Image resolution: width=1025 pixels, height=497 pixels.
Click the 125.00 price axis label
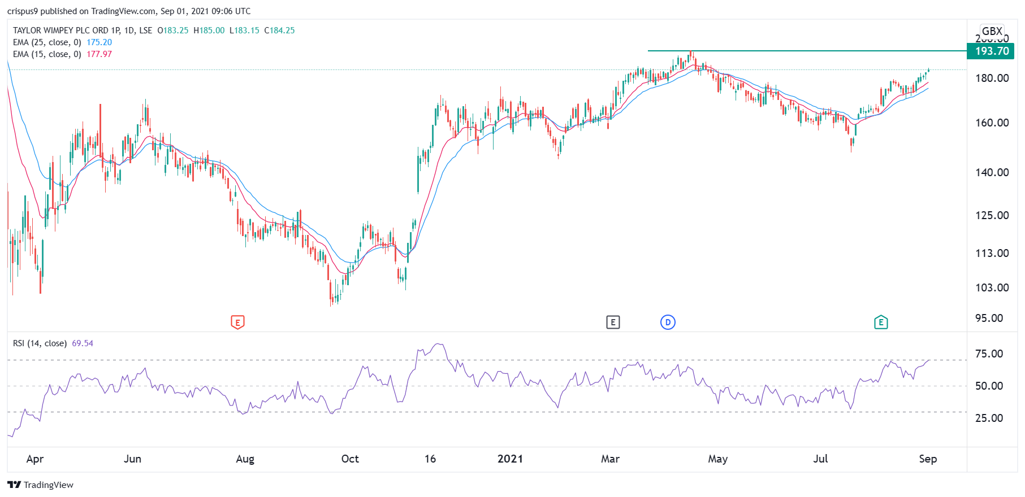click(992, 215)
